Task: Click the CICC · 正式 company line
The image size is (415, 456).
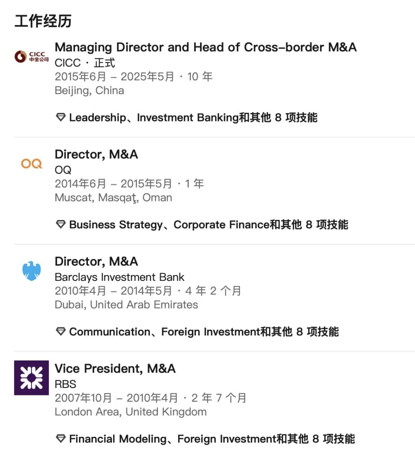Action: tap(85, 63)
